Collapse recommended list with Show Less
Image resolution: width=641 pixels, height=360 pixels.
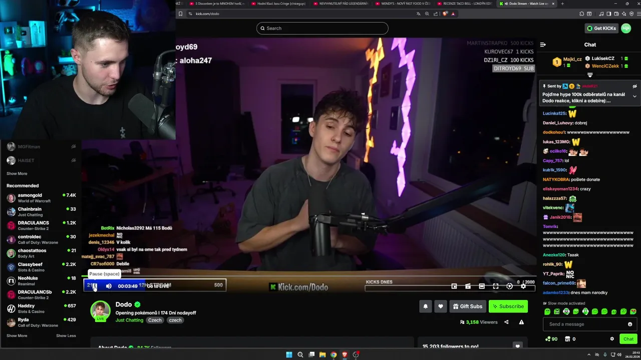(66, 335)
